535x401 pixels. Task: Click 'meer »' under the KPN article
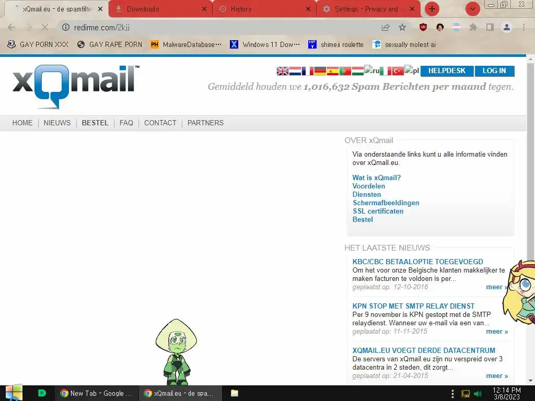(x=497, y=332)
